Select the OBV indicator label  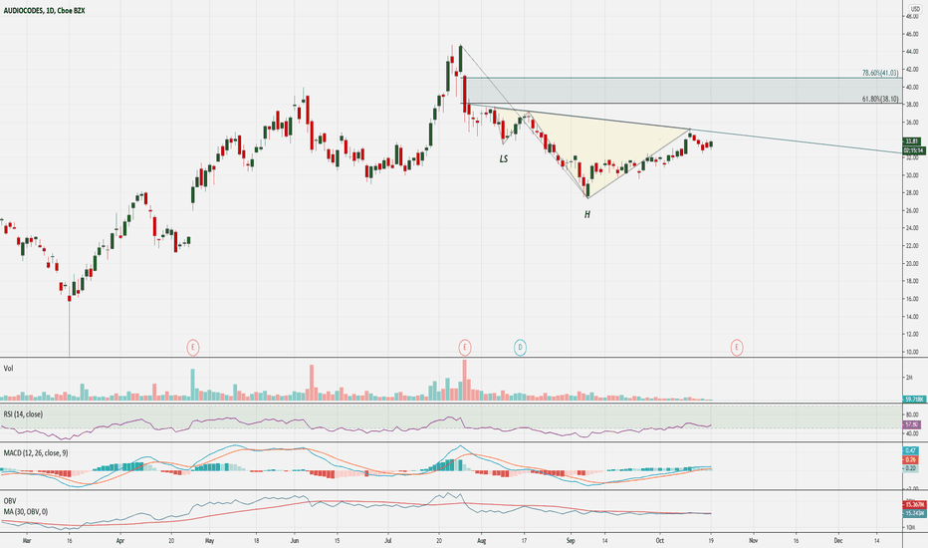(x=10, y=501)
